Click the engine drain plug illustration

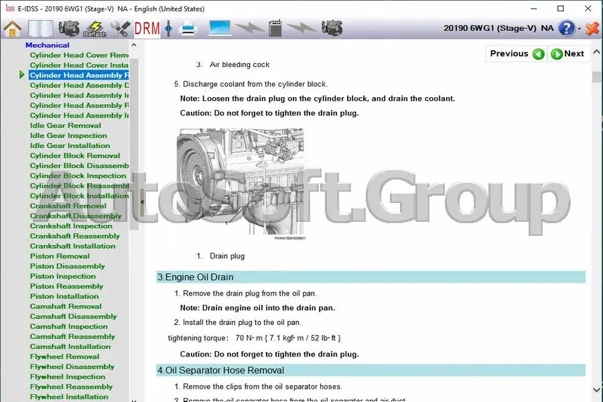point(241,182)
